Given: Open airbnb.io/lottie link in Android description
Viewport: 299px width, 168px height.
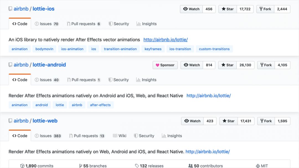Looking at the screenshot, I should pos(209,96).
